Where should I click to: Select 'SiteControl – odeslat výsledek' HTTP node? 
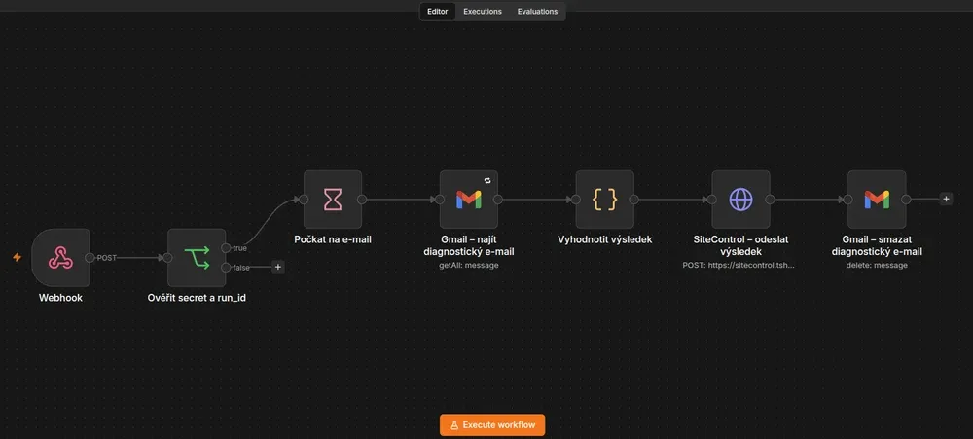[740, 200]
